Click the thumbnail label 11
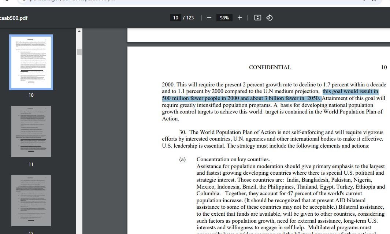This screenshot has width=390, height=234. [31, 164]
